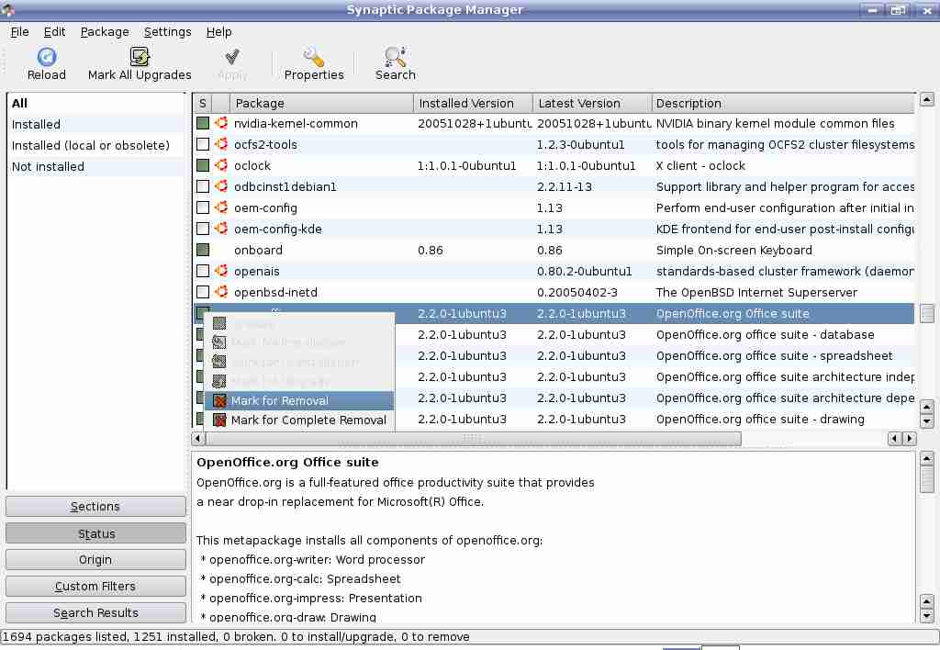Click the greyed-out Apply toolbar button
Viewport: 940px width, 650px height.
pos(232,63)
